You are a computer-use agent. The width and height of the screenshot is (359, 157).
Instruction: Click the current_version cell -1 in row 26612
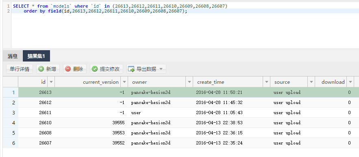pyautogui.click(x=91, y=102)
